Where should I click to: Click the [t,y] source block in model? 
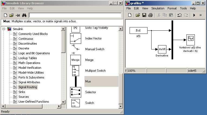[139, 30]
